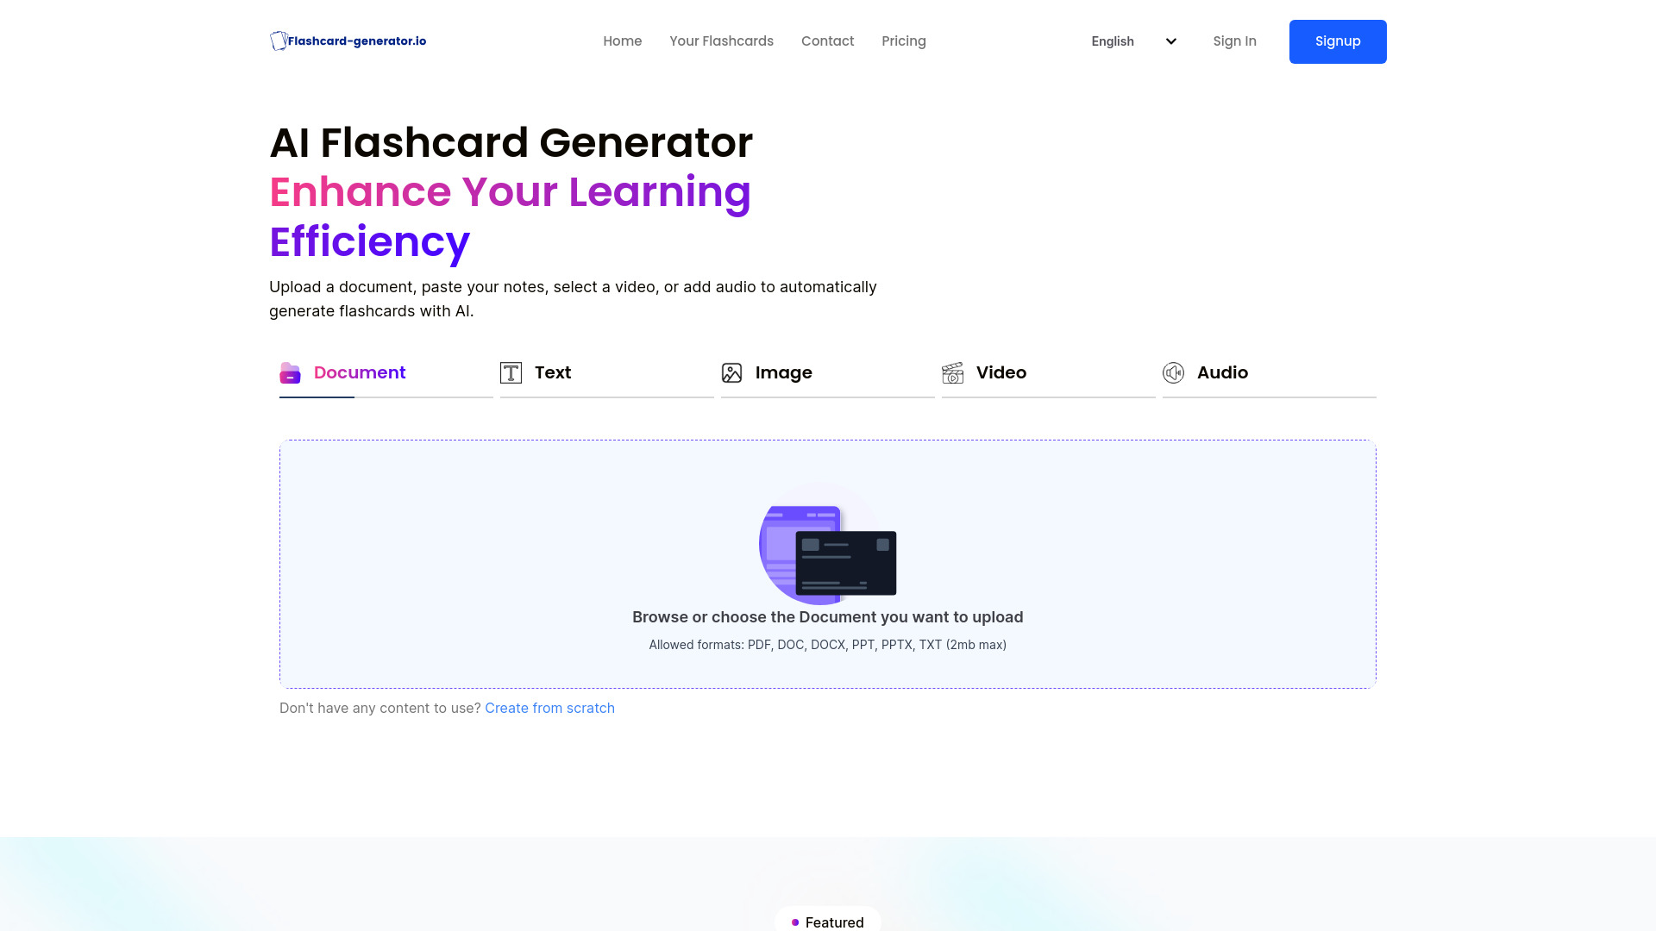Viewport: 1656px width, 931px height.
Task: Navigate to Pricing menu item
Action: [904, 41]
